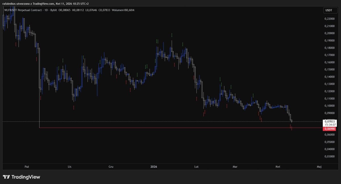Click the USDT currency button
The image size is (341, 184).
330,11
